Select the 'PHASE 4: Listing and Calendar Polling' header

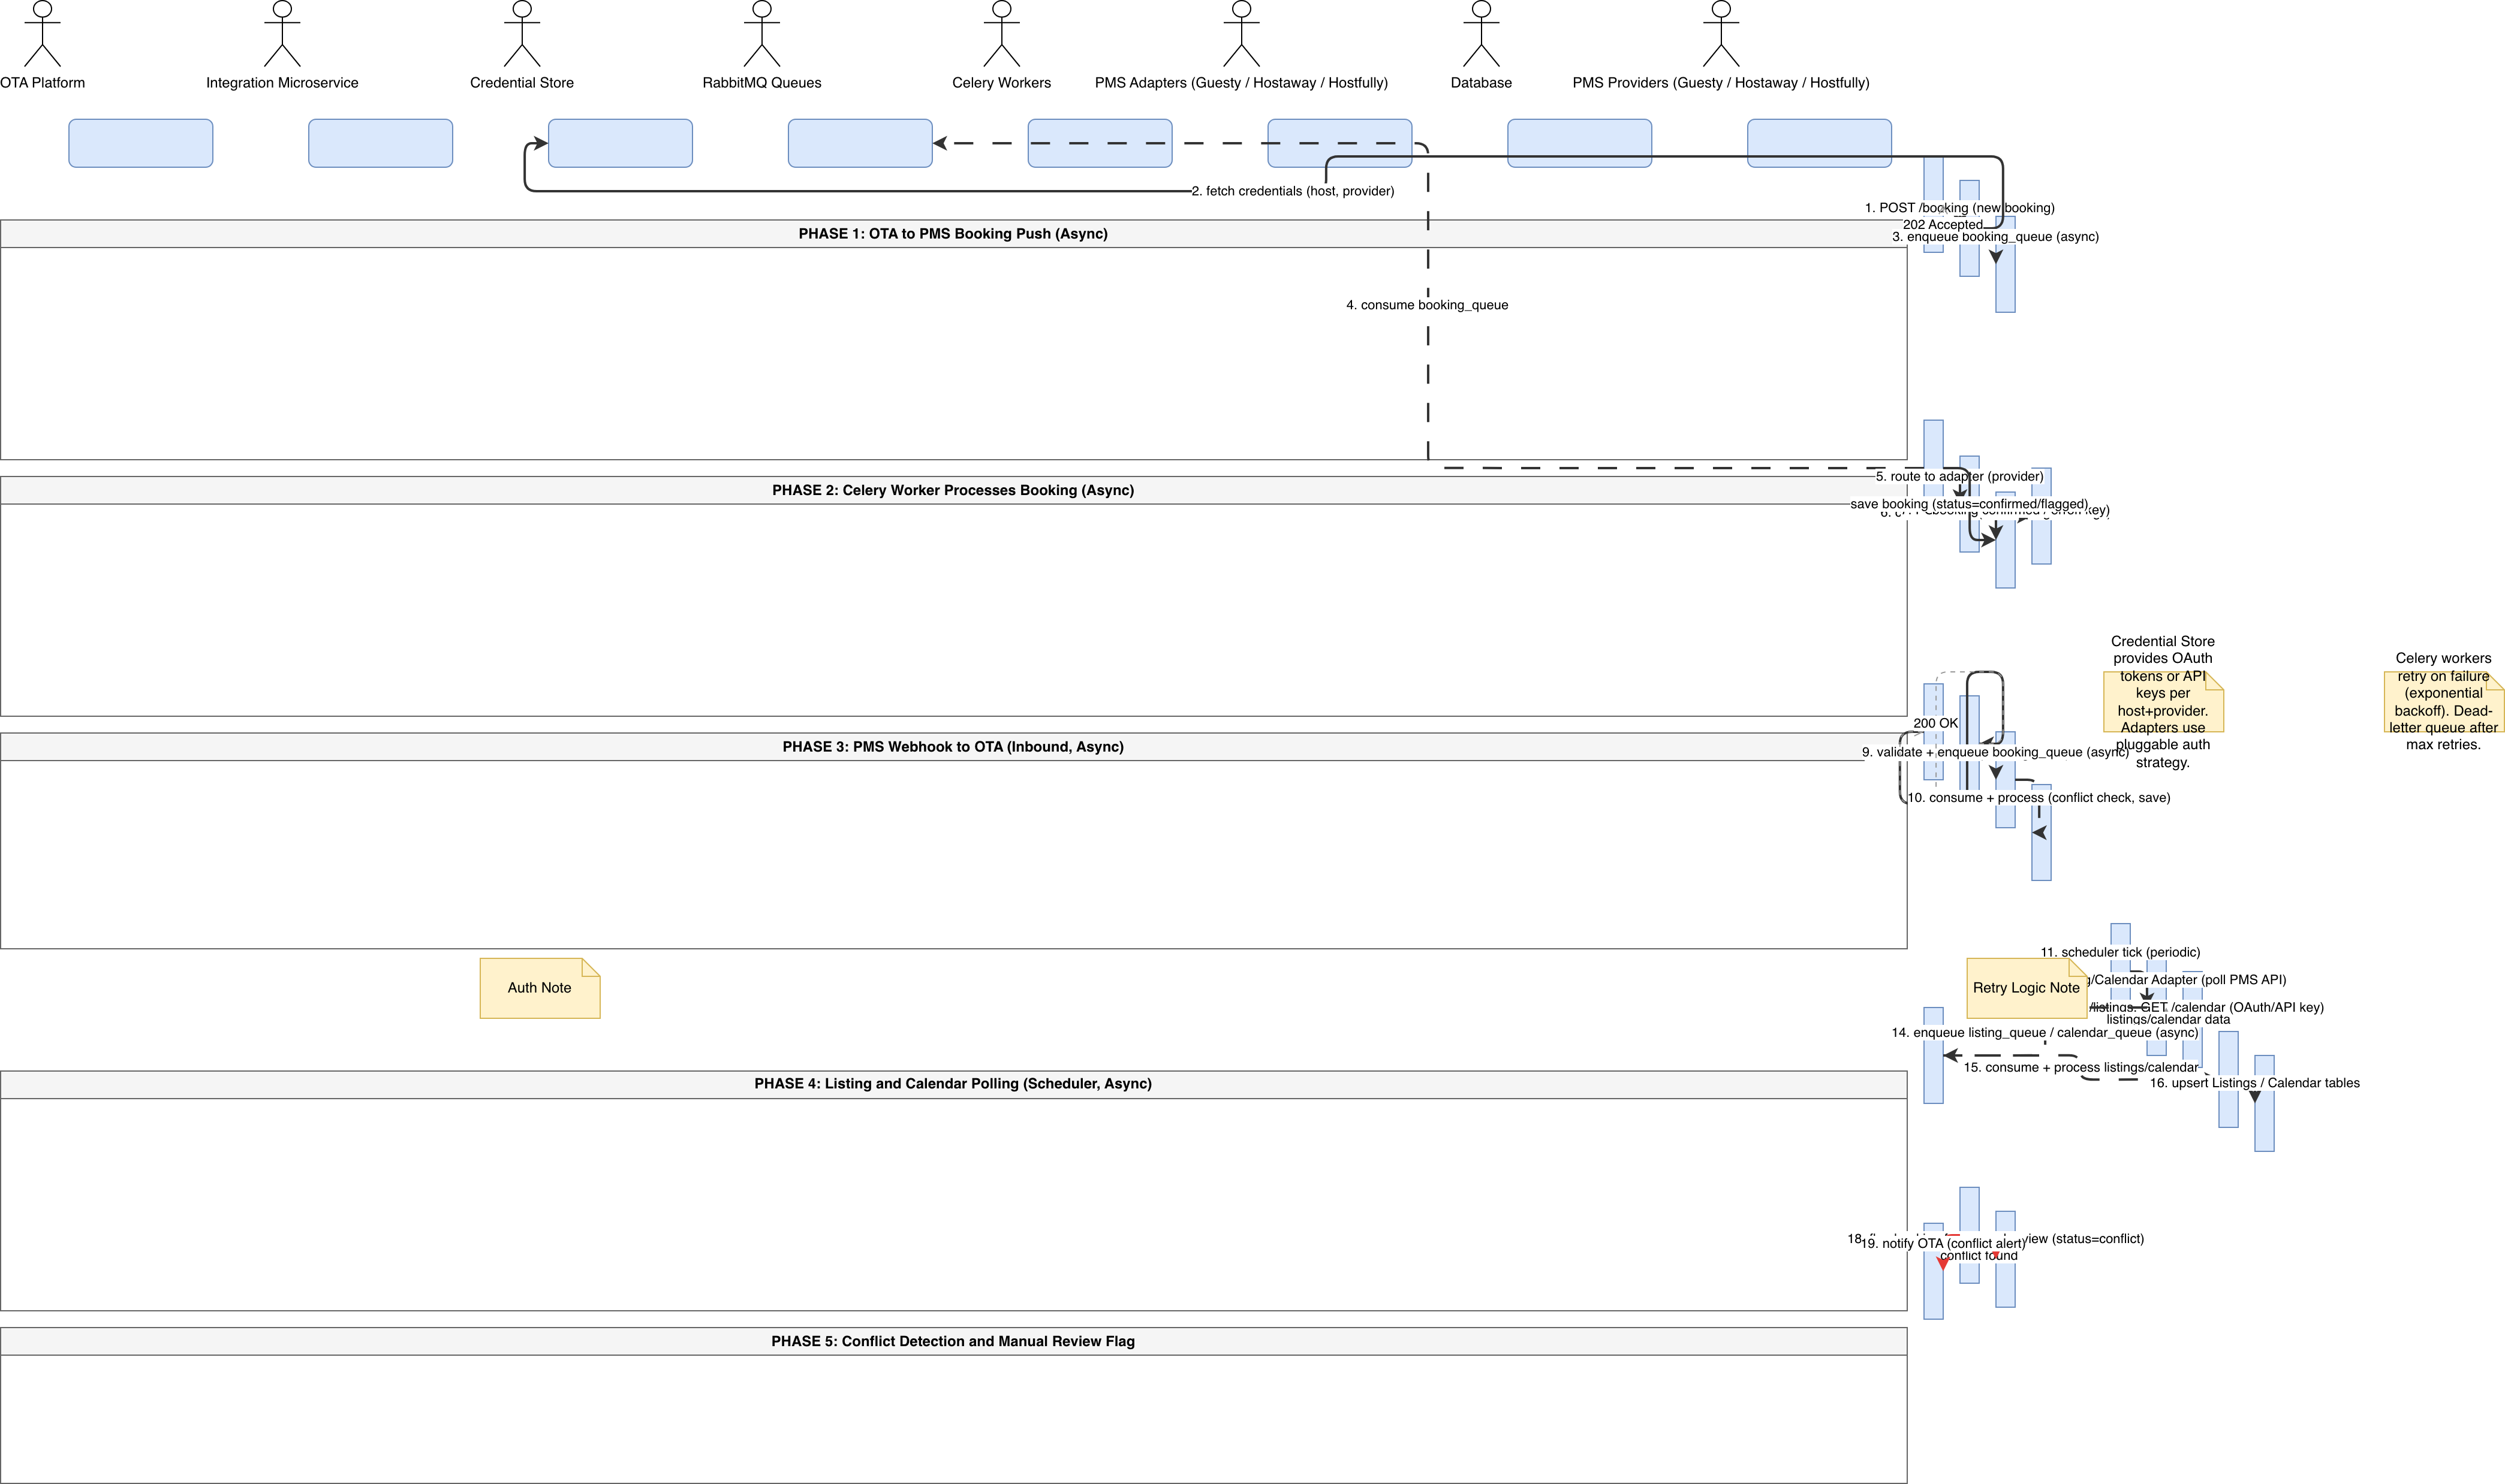953,1084
